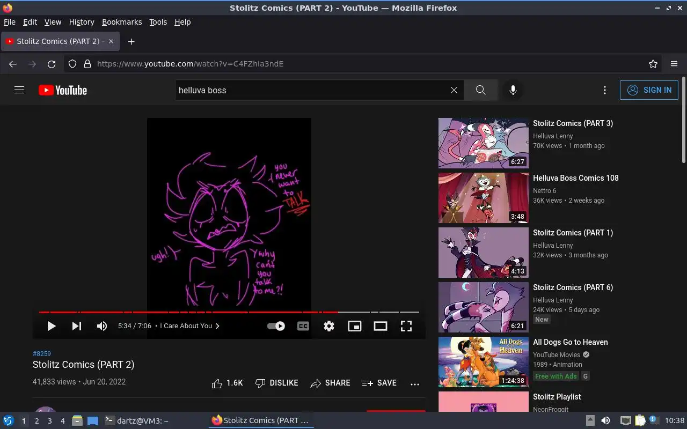687x429 pixels.
Task: Open a new browser tab
Action: [x=131, y=41]
